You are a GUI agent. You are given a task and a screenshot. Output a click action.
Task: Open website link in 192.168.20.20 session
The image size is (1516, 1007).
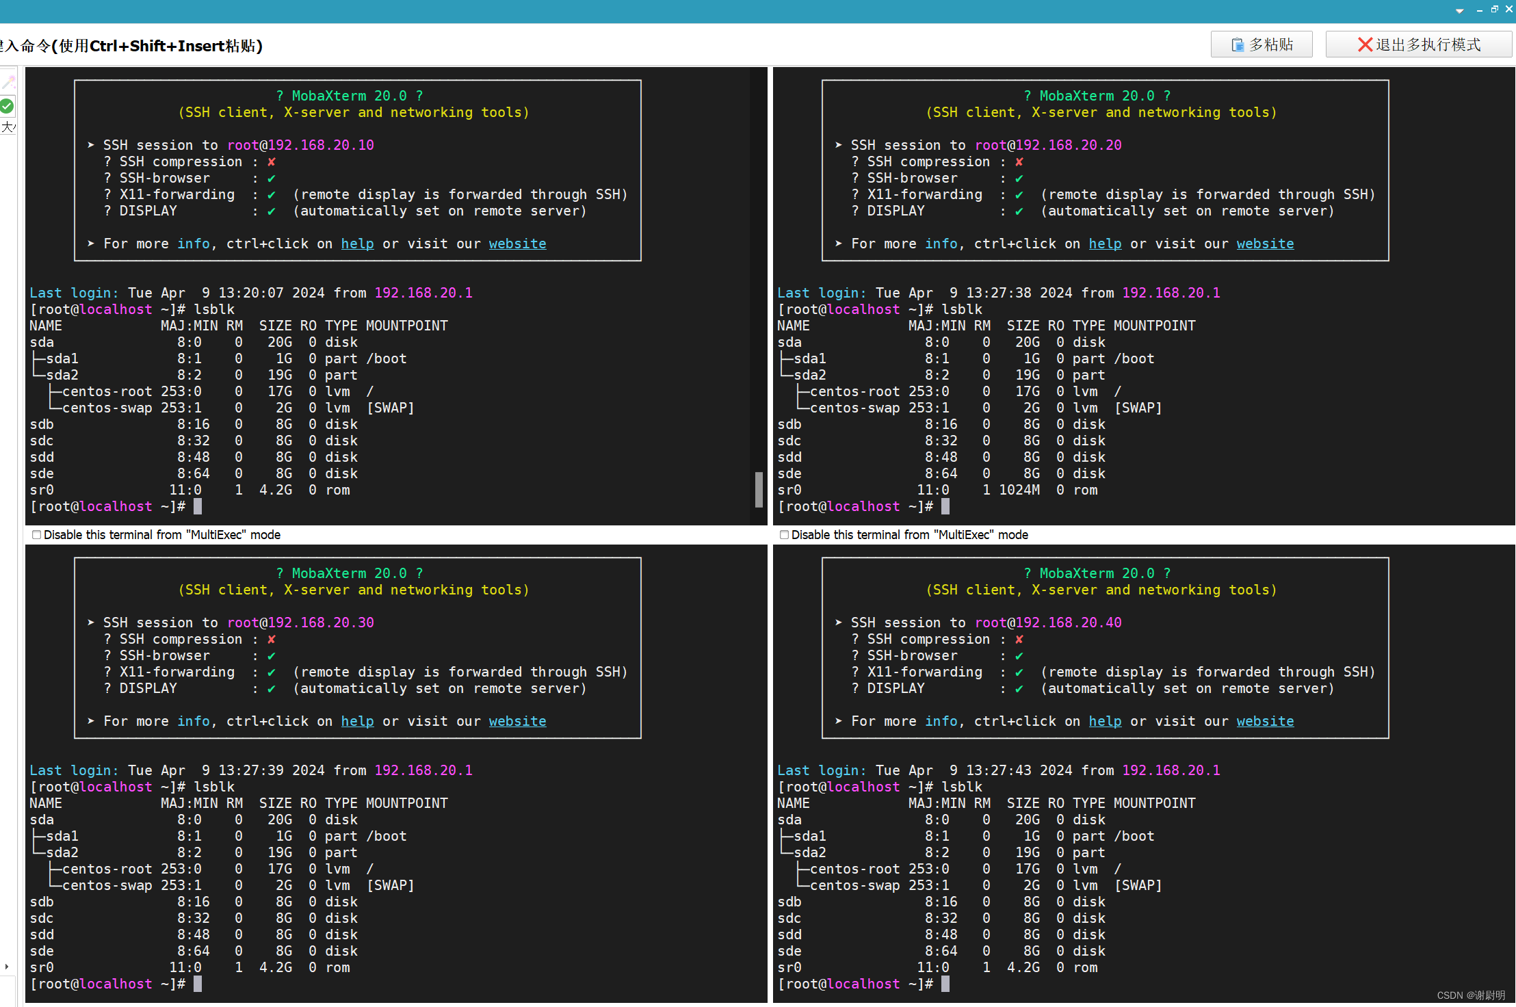1264,244
